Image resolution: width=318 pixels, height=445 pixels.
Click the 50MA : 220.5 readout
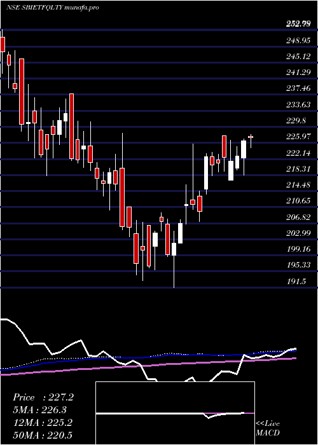click(43, 435)
